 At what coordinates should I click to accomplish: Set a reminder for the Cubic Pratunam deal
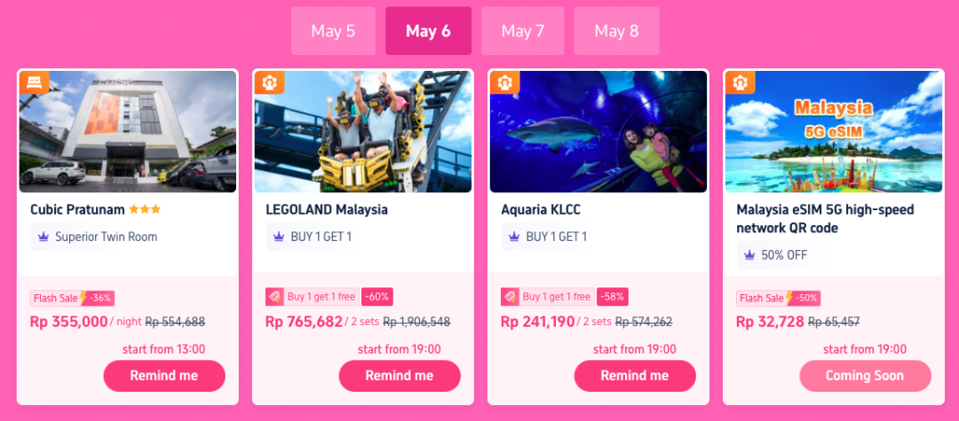point(164,376)
